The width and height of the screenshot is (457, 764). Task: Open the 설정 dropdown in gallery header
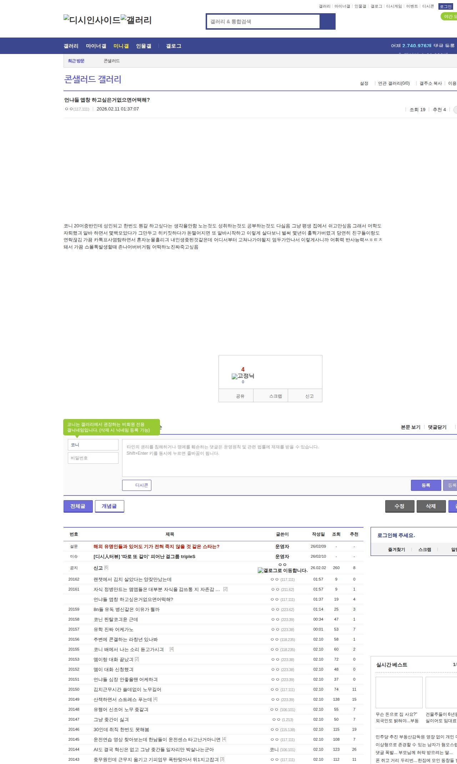click(364, 83)
